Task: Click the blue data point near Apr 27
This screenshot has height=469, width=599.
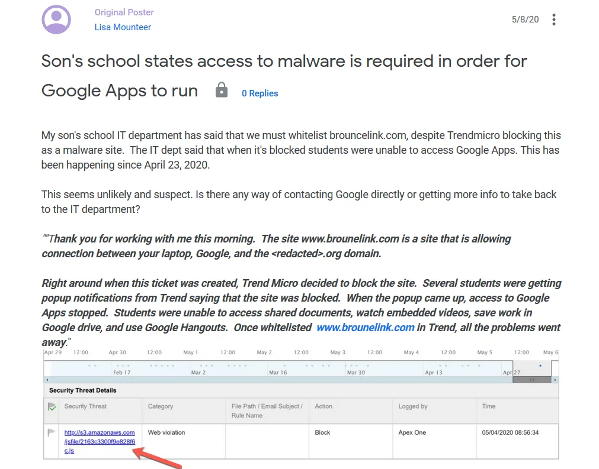Action: pyautogui.click(x=540, y=366)
